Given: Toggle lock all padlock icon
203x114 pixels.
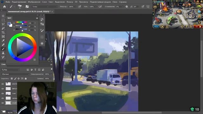Looking at the screenshot, I should (x=26, y=79).
